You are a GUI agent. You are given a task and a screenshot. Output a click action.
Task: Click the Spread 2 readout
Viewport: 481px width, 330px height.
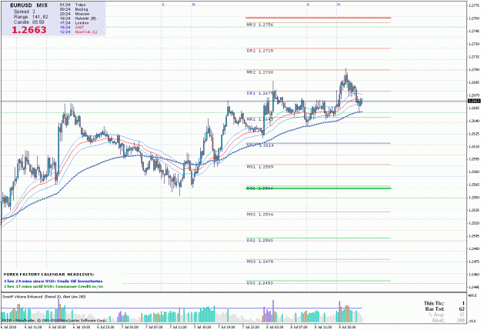pos(24,12)
